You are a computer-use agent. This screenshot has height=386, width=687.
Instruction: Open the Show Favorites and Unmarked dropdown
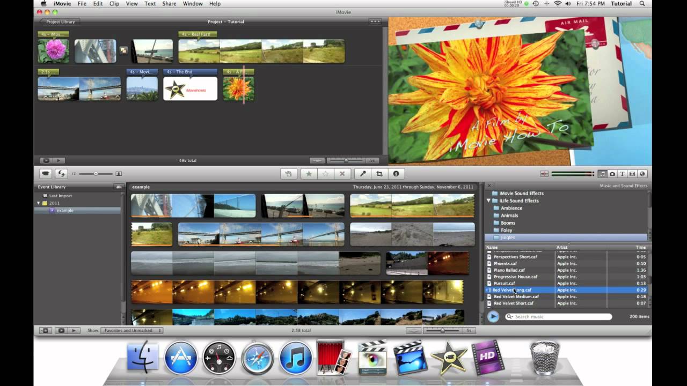(132, 330)
